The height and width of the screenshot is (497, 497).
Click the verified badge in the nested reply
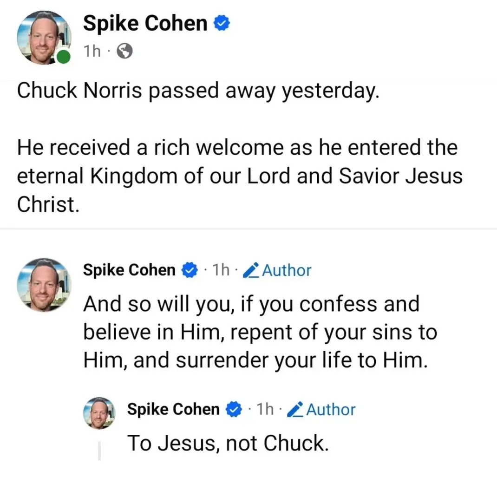tap(234, 409)
